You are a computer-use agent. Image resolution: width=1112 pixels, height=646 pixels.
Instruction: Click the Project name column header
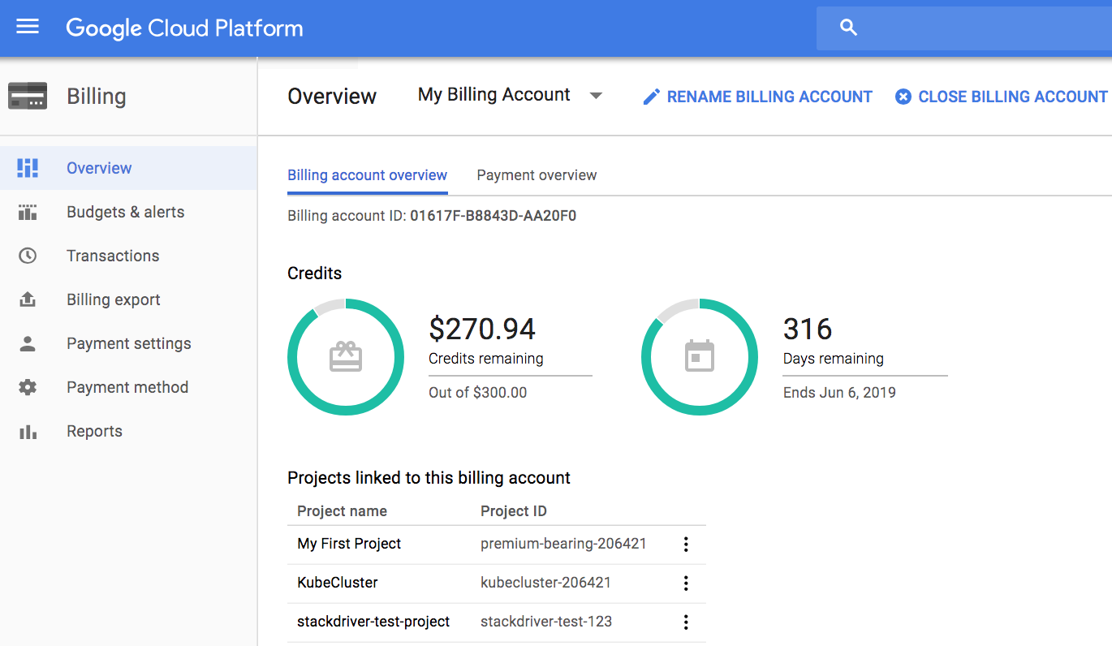(342, 511)
